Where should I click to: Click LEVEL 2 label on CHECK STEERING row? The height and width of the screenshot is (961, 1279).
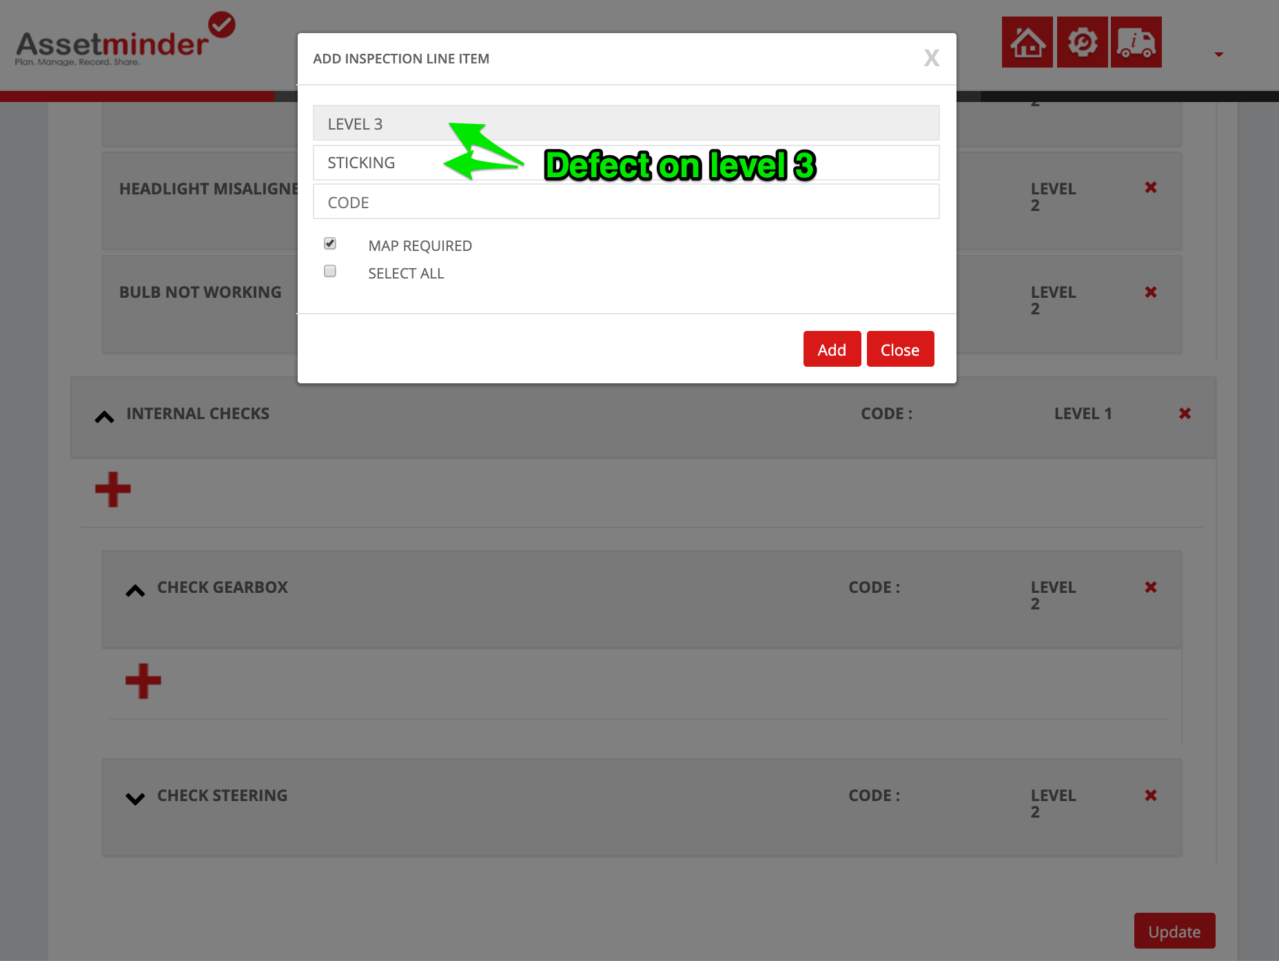coord(1054,804)
